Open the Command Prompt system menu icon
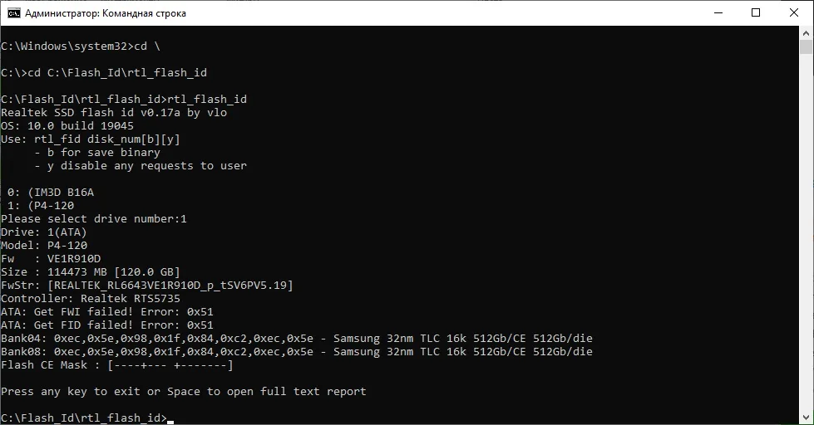 point(13,13)
